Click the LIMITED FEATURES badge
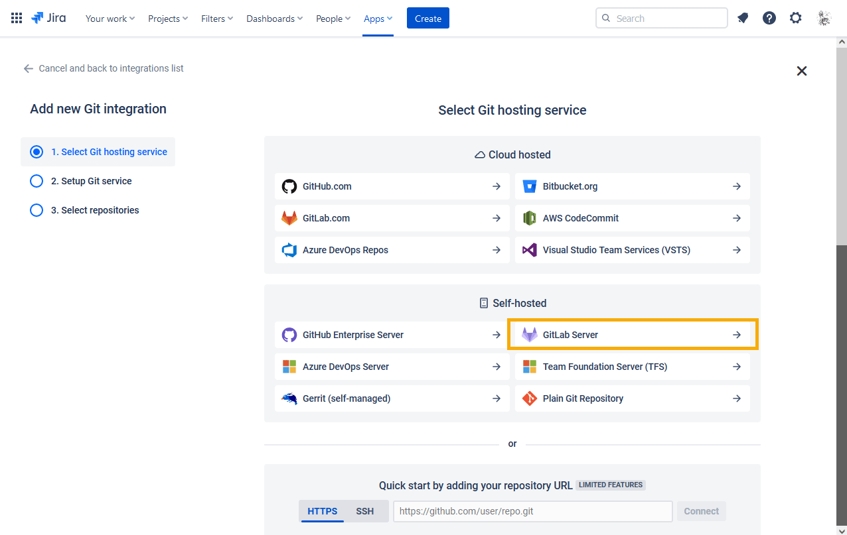The width and height of the screenshot is (847, 535). pyautogui.click(x=611, y=485)
